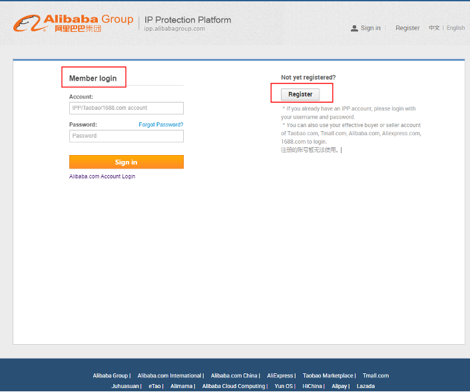Open the Forgot Password? link

click(161, 124)
